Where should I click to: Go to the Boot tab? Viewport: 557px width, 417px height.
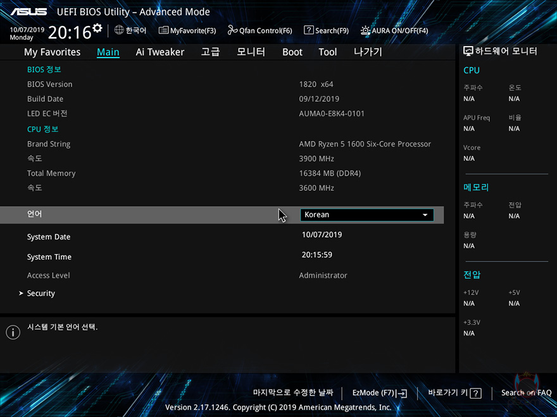tap(292, 52)
